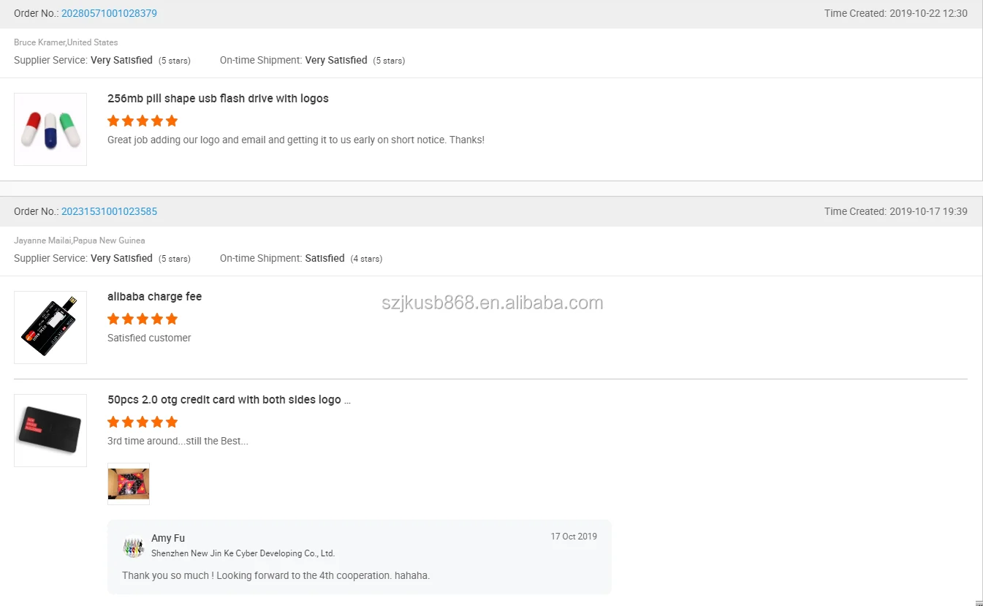Click Amy Fu's avatar icon
This screenshot has height=606, width=983.
tap(133, 547)
